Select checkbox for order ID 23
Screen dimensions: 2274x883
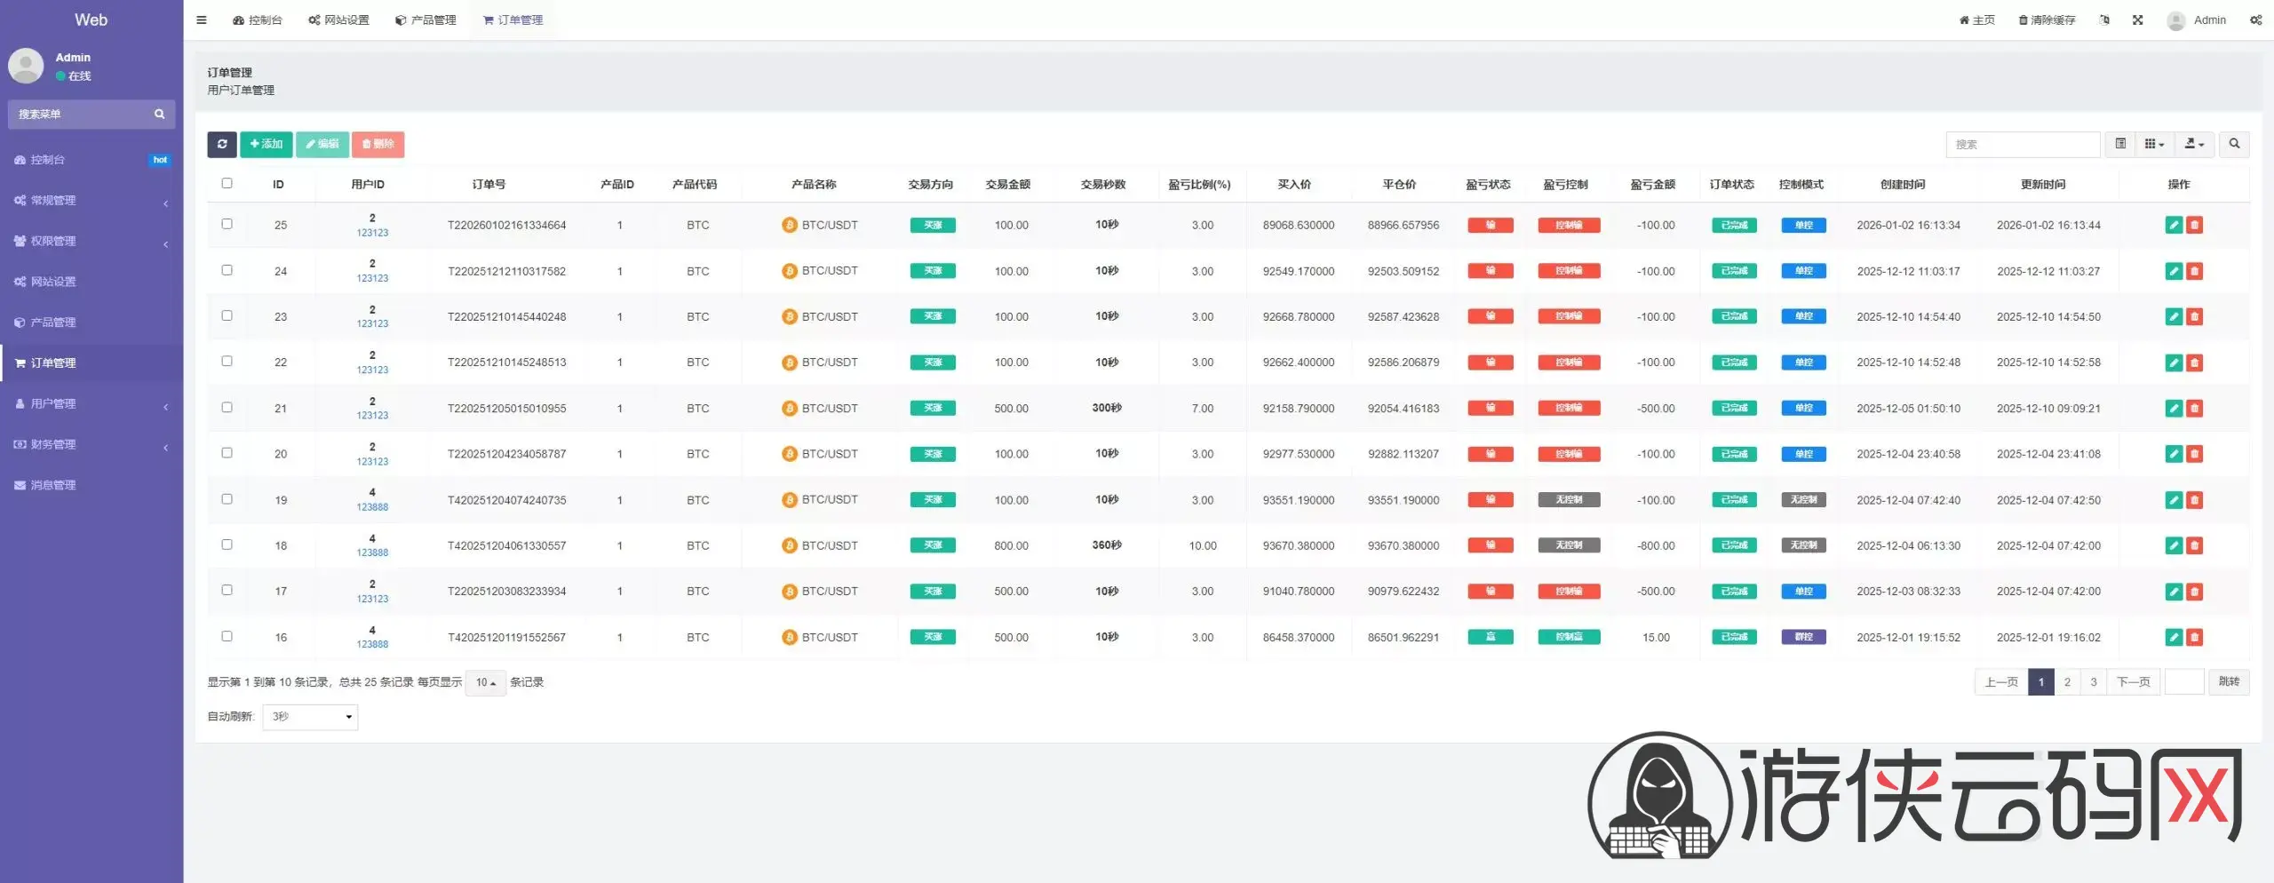pyautogui.click(x=227, y=315)
